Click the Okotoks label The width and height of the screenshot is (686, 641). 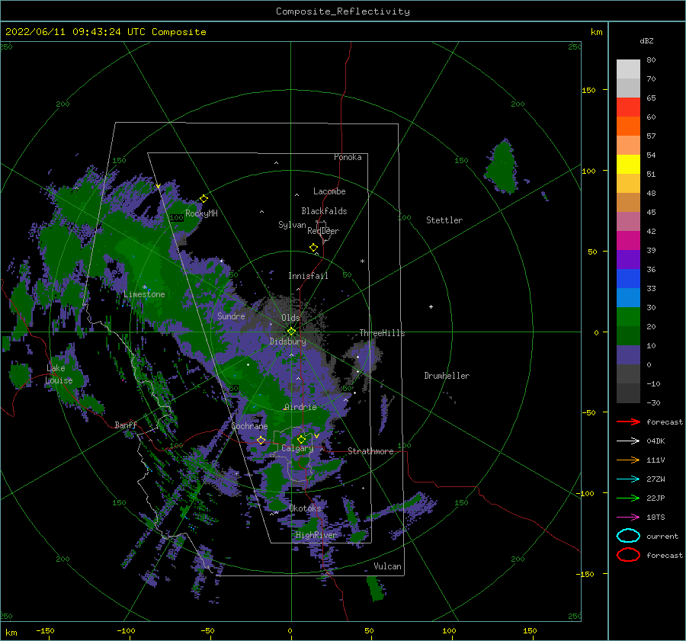pyautogui.click(x=305, y=508)
